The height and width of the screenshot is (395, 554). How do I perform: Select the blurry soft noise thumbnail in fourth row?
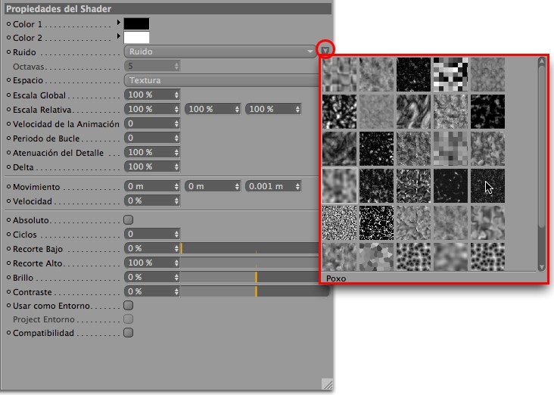pyautogui.click(x=339, y=184)
